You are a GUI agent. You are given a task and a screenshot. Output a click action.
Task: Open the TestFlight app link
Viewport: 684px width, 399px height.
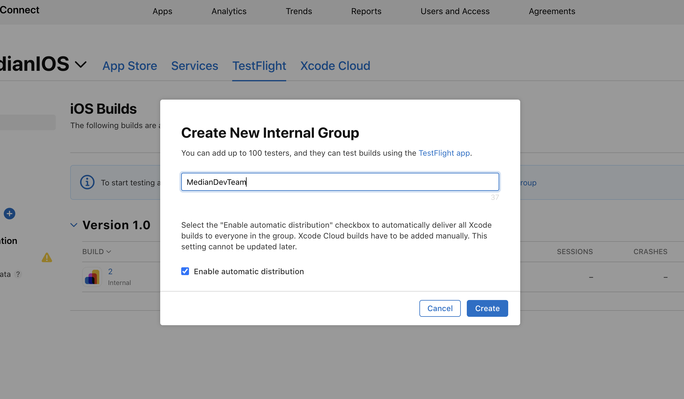tap(444, 153)
